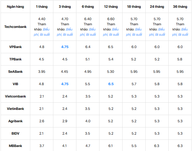Click the SeABank row label

16,72
